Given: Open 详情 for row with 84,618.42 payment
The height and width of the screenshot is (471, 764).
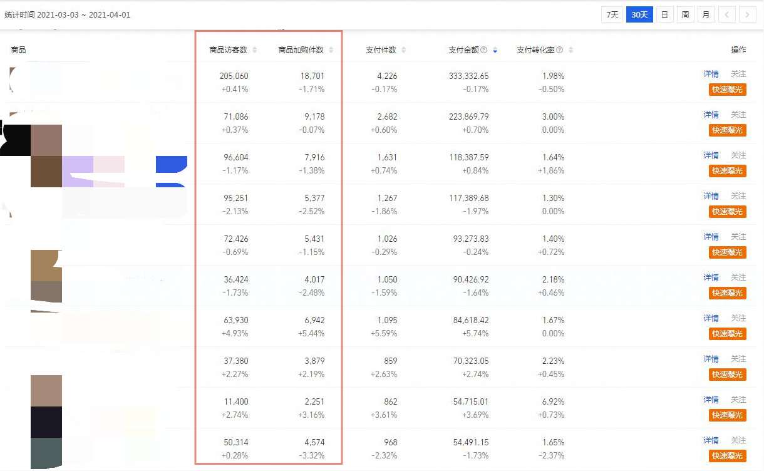Looking at the screenshot, I should click(711, 318).
